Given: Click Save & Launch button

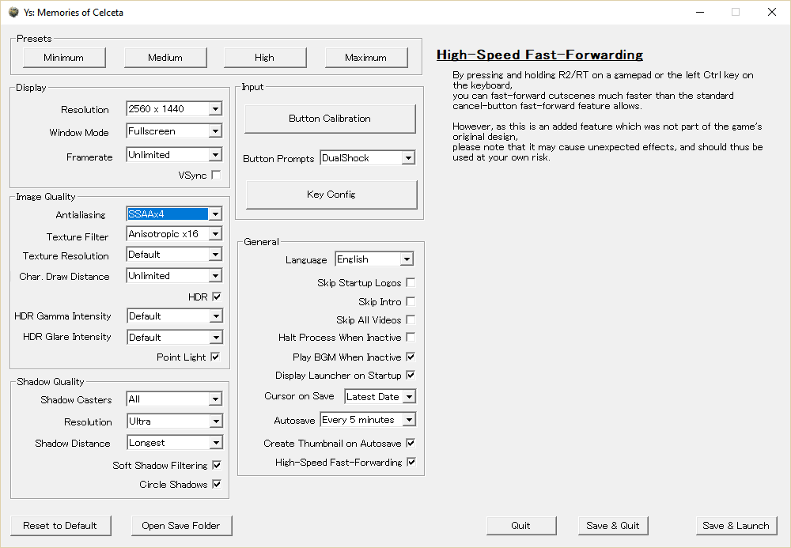Looking at the screenshot, I should pos(736,526).
